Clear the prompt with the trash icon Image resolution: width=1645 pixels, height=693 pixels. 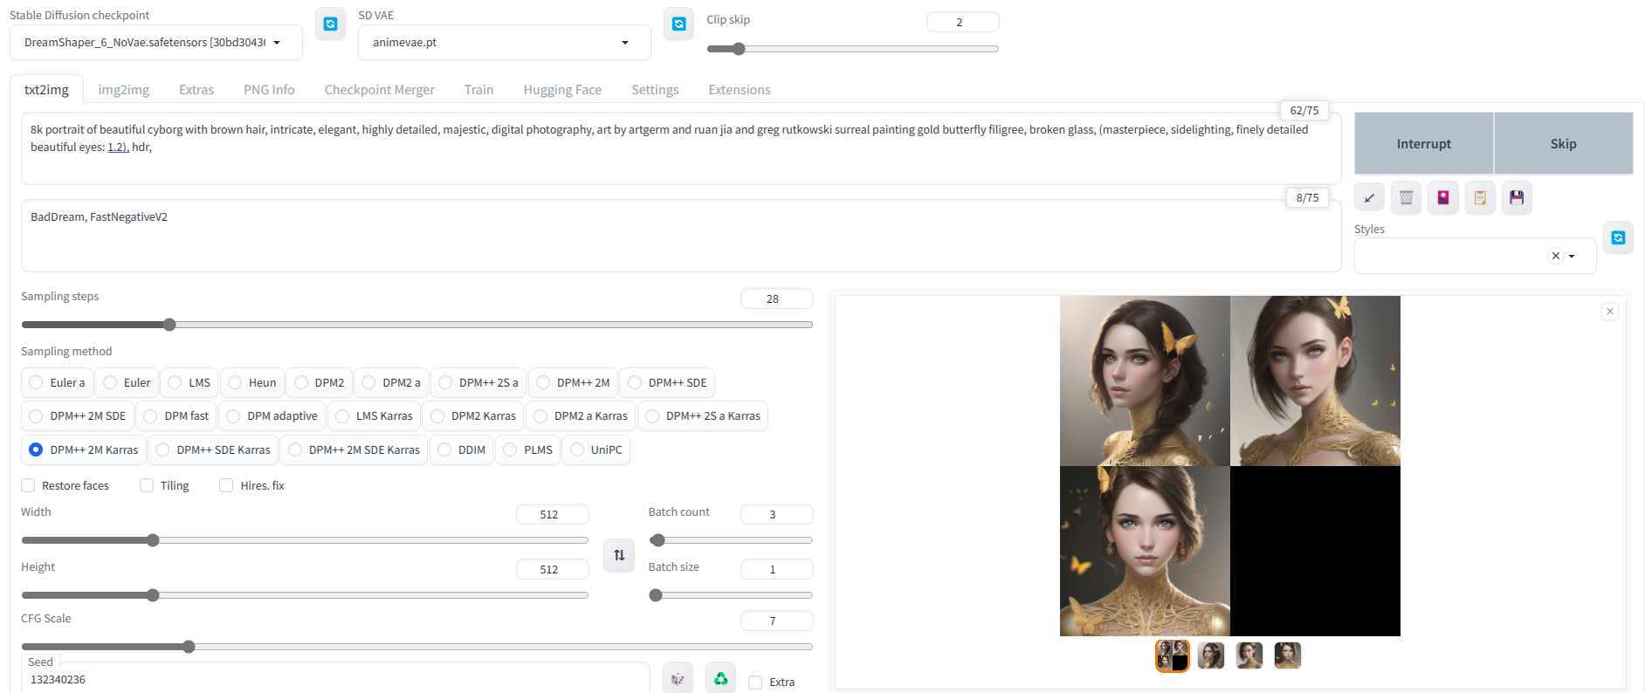click(x=1406, y=198)
